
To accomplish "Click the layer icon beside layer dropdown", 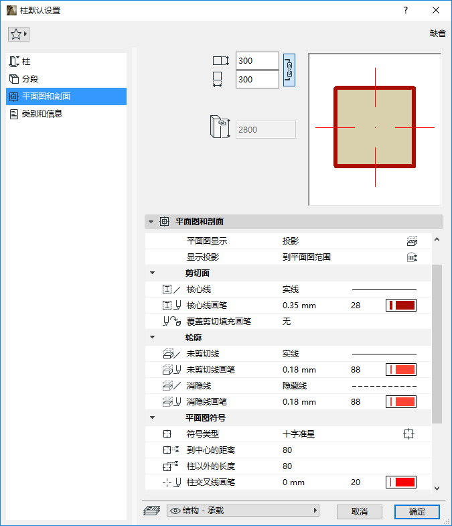I will point(151,511).
